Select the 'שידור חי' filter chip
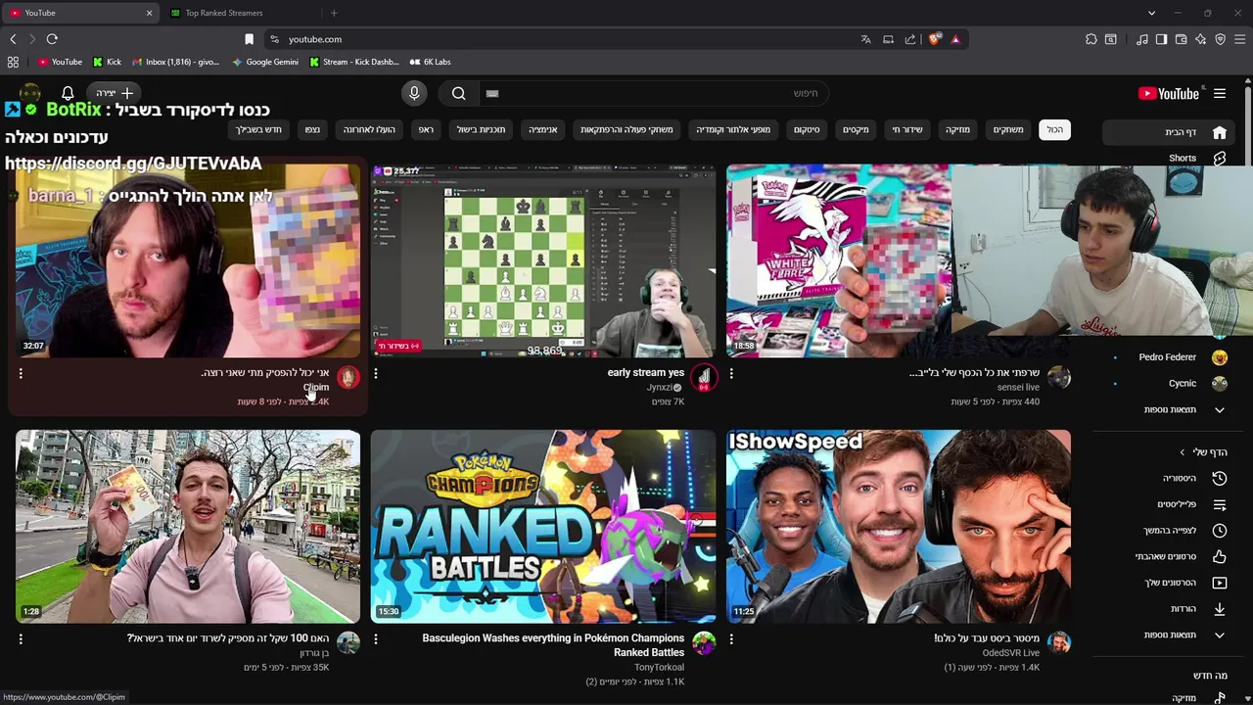Viewport: 1253px width, 705px height. [906, 129]
